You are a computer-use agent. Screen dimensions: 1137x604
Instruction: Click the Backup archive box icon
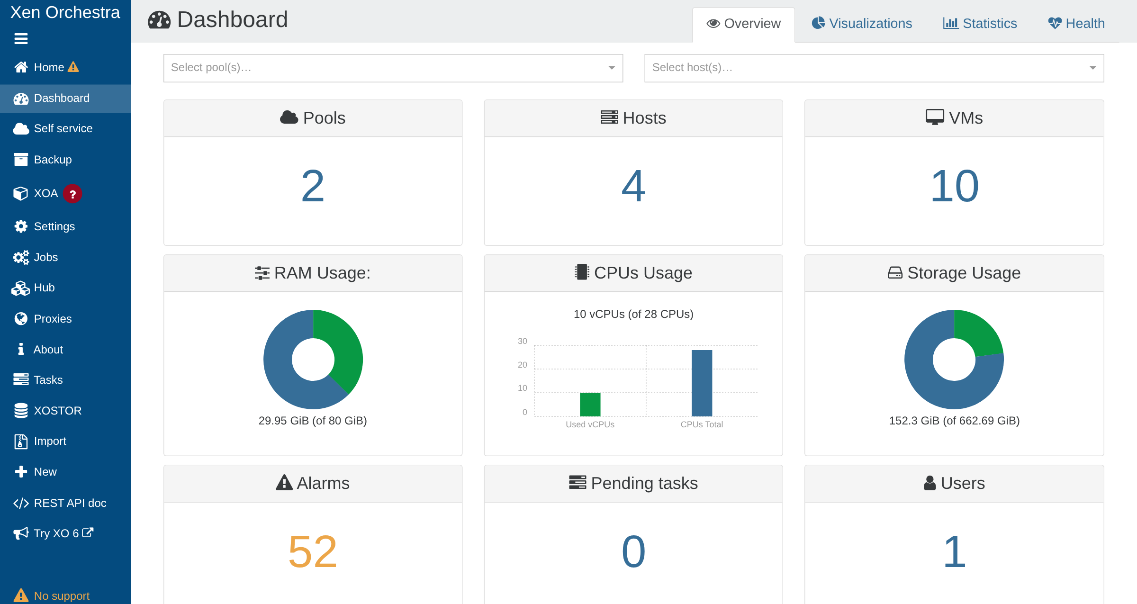coord(21,160)
